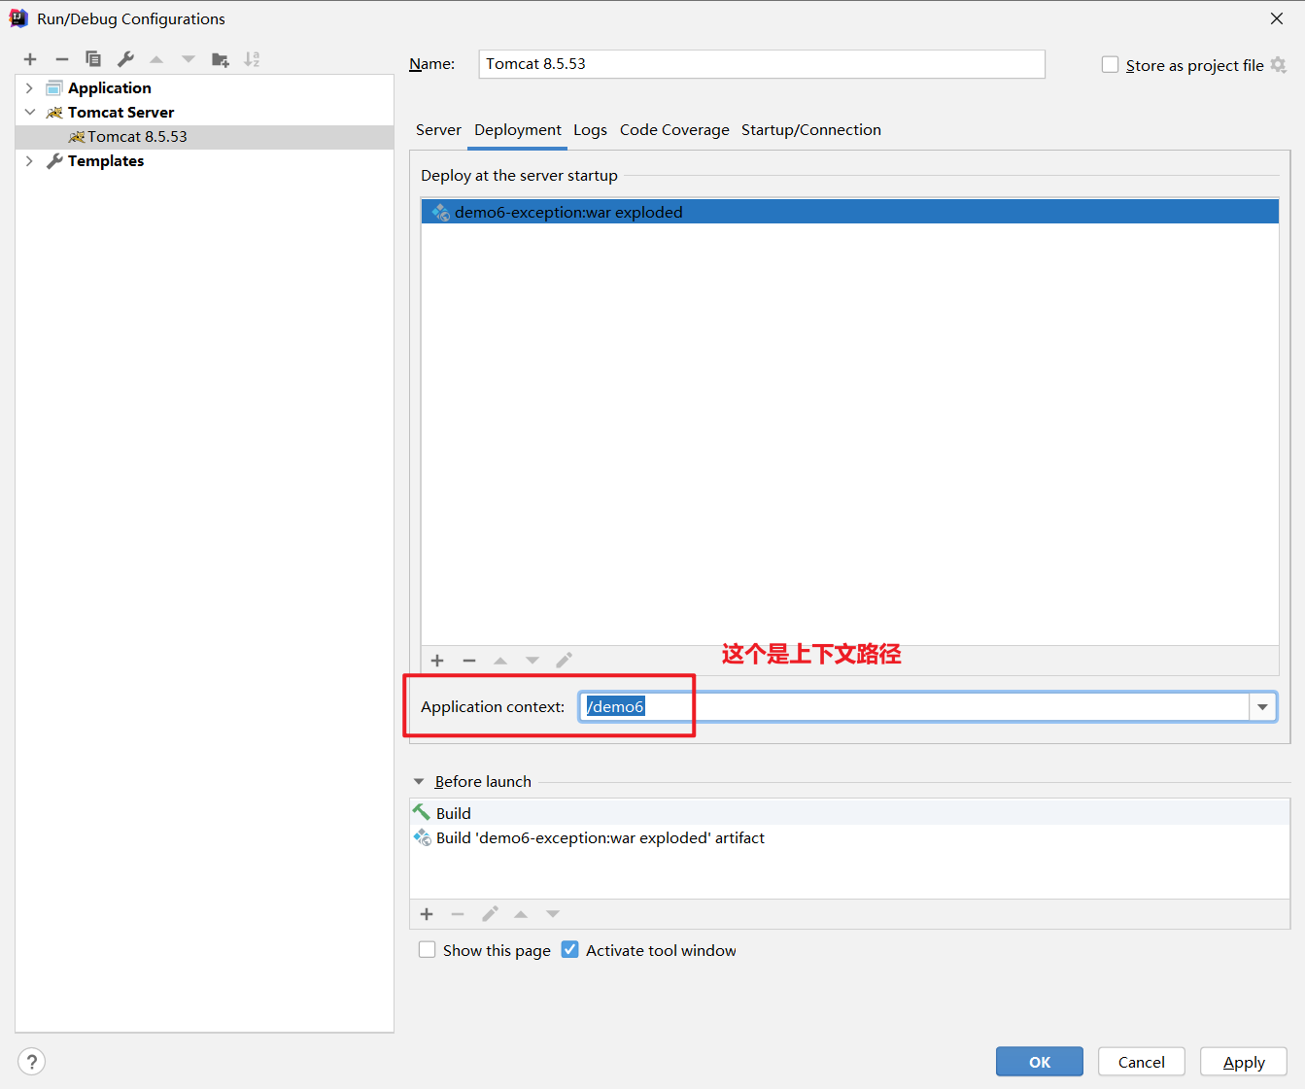Move deployment artifact up
This screenshot has height=1089, width=1305.
pyautogui.click(x=500, y=661)
